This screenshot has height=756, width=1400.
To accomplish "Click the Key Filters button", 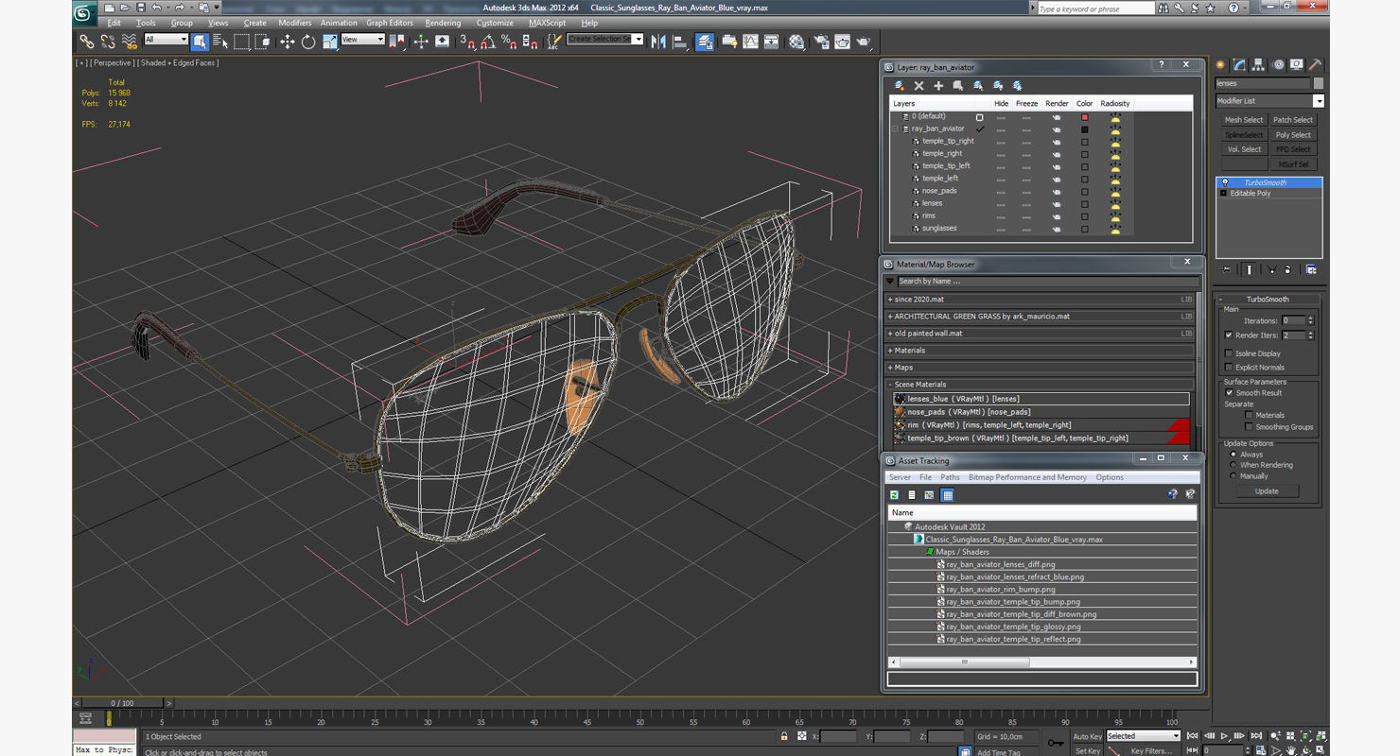I will click(x=1151, y=751).
